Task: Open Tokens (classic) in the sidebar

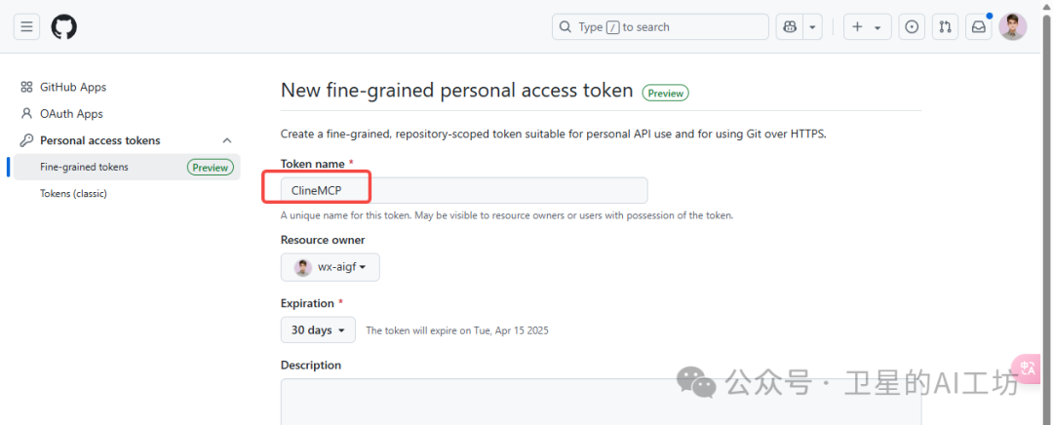Action: [73, 193]
